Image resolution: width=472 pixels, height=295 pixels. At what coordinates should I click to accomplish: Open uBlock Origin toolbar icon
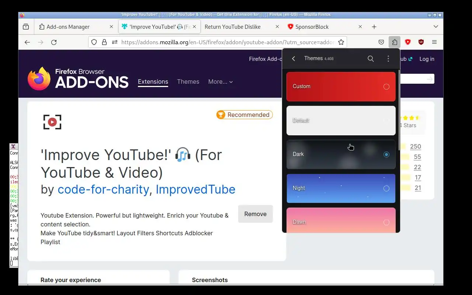[x=421, y=42]
